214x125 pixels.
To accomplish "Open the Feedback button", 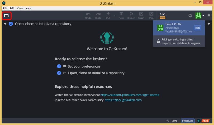I will (x=188, y=121).
